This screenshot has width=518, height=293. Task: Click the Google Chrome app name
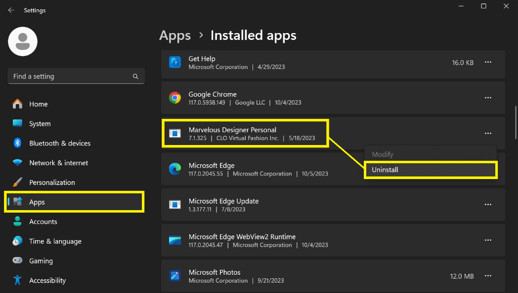[x=213, y=94]
